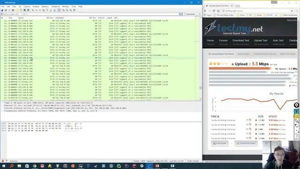Screen dimensions: 300x169
Task: Click the Host Graph button
Action: (x=220, y=143)
